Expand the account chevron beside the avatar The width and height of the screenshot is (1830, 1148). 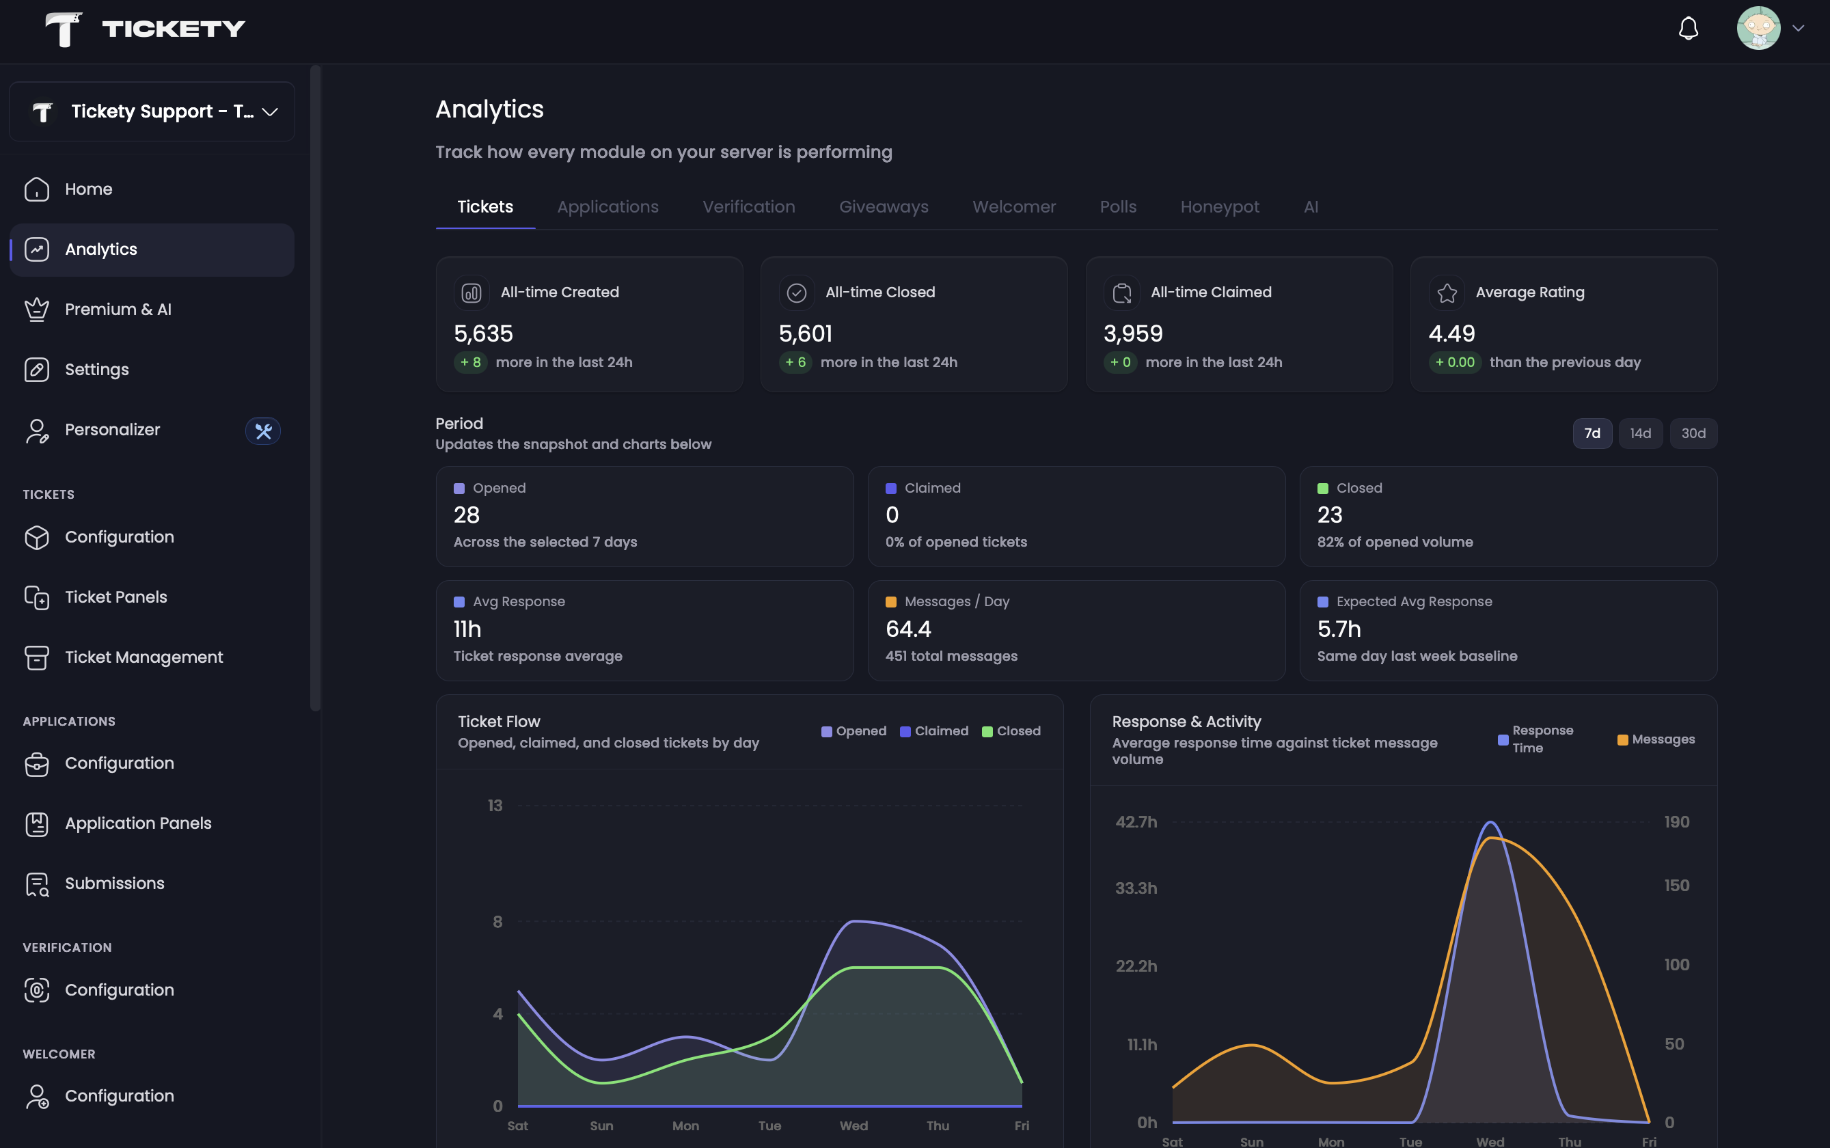(x=1798, y=28)
